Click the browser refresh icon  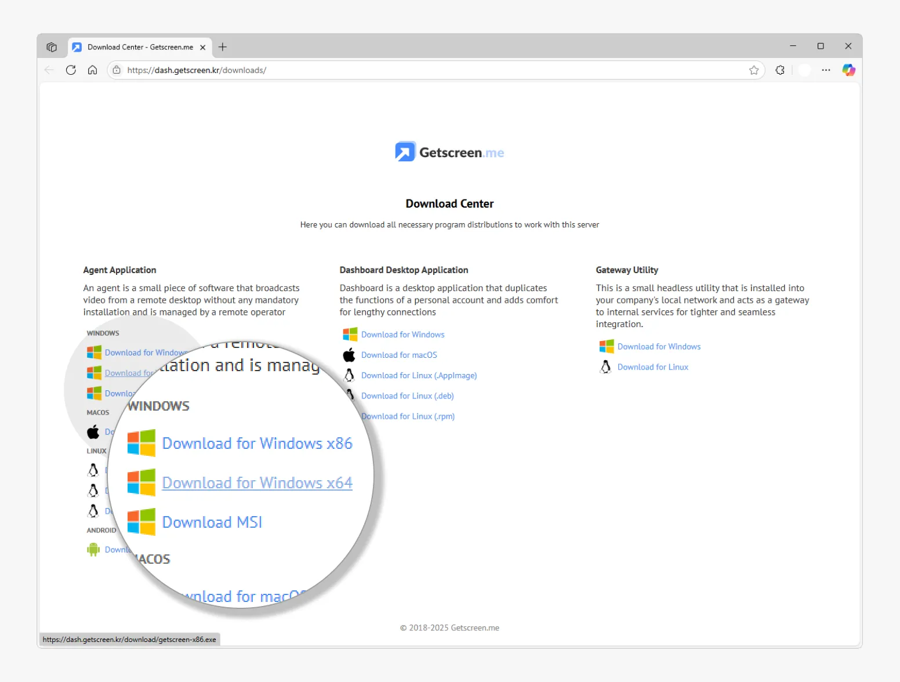pyautogui.click(x=71, y=70)
